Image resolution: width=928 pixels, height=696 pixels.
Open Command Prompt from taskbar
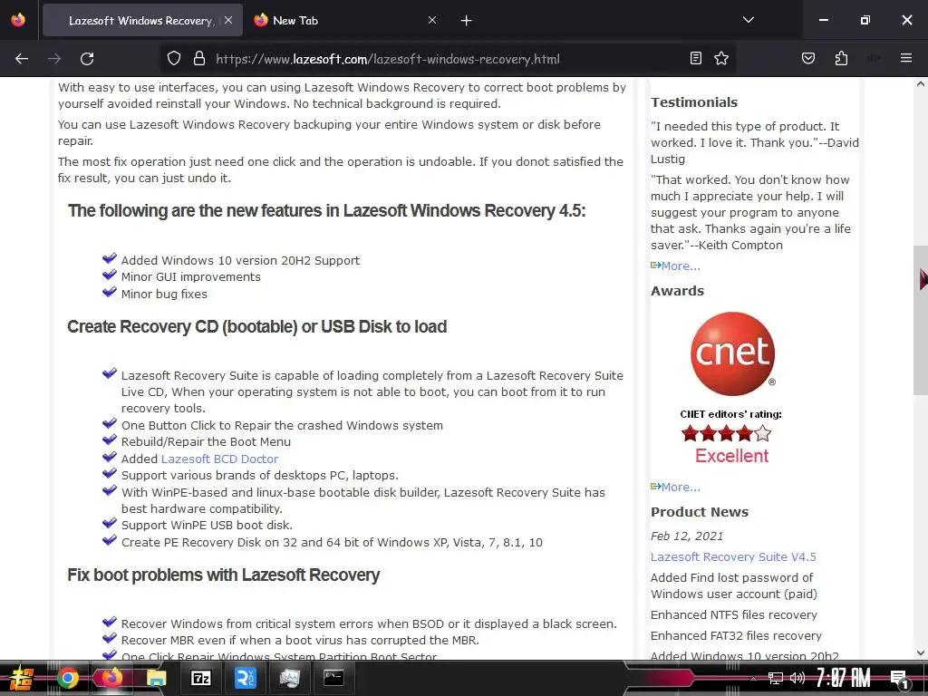click(x=333, y=678)
